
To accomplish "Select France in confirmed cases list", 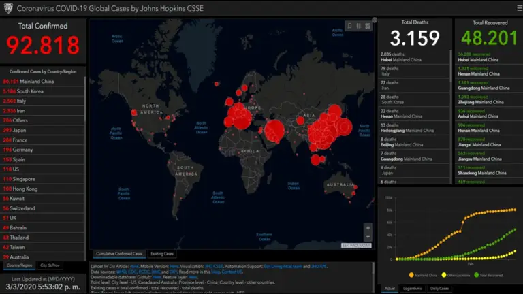I will pos(42,140).
